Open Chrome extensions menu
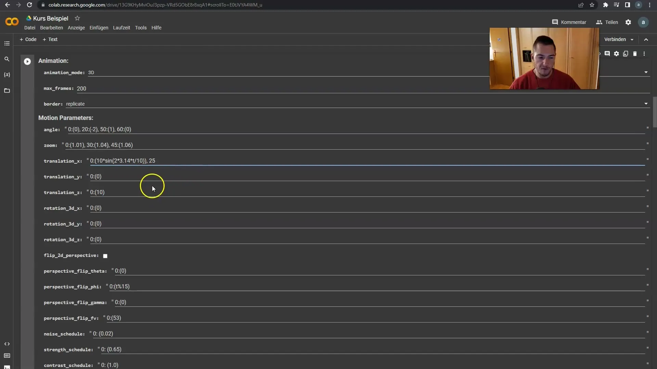 coord(605,5)
